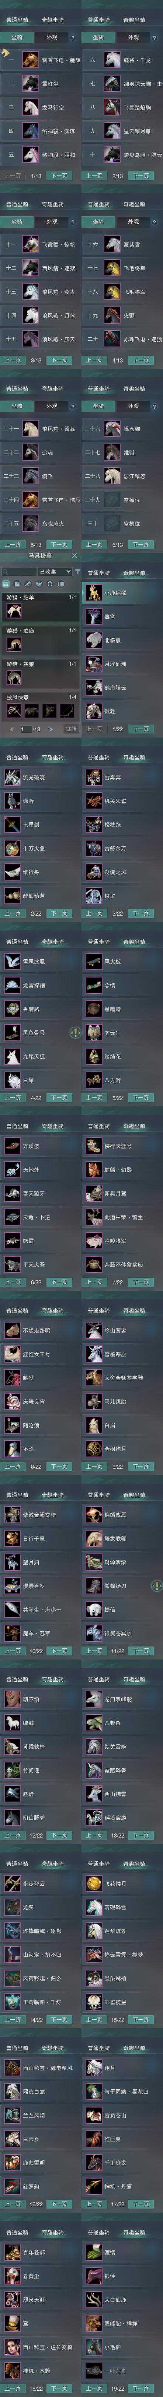Image resolution: width=163 pixels, height=2397 pixels.
Task: Click 上一页 on the page 2/22 list
Action: pos(13,913)
